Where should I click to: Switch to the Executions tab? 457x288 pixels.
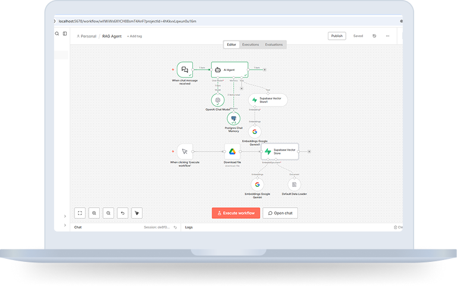[x=251, y=45]
